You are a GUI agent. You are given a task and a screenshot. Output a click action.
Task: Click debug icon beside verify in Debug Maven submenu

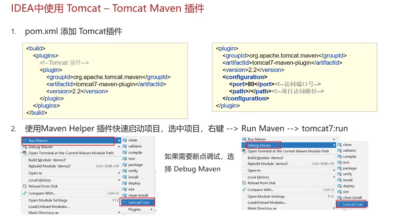(x=340, y=174)
